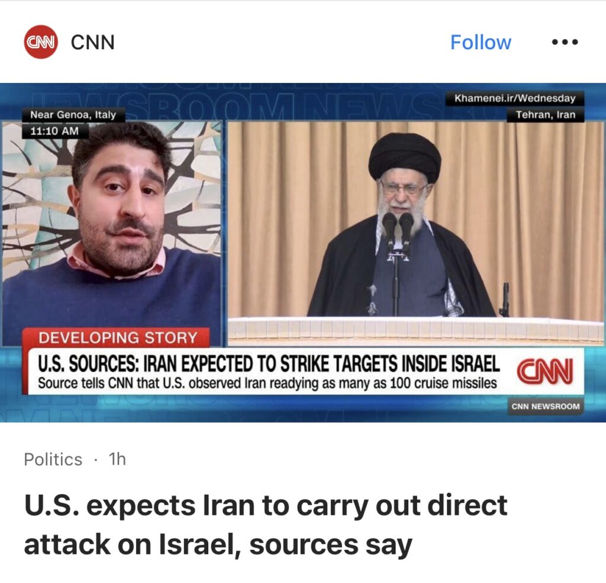Click the CNN NEWSROOM tag in the video
This screenshot has width=606, height=583.
point(545,406)
